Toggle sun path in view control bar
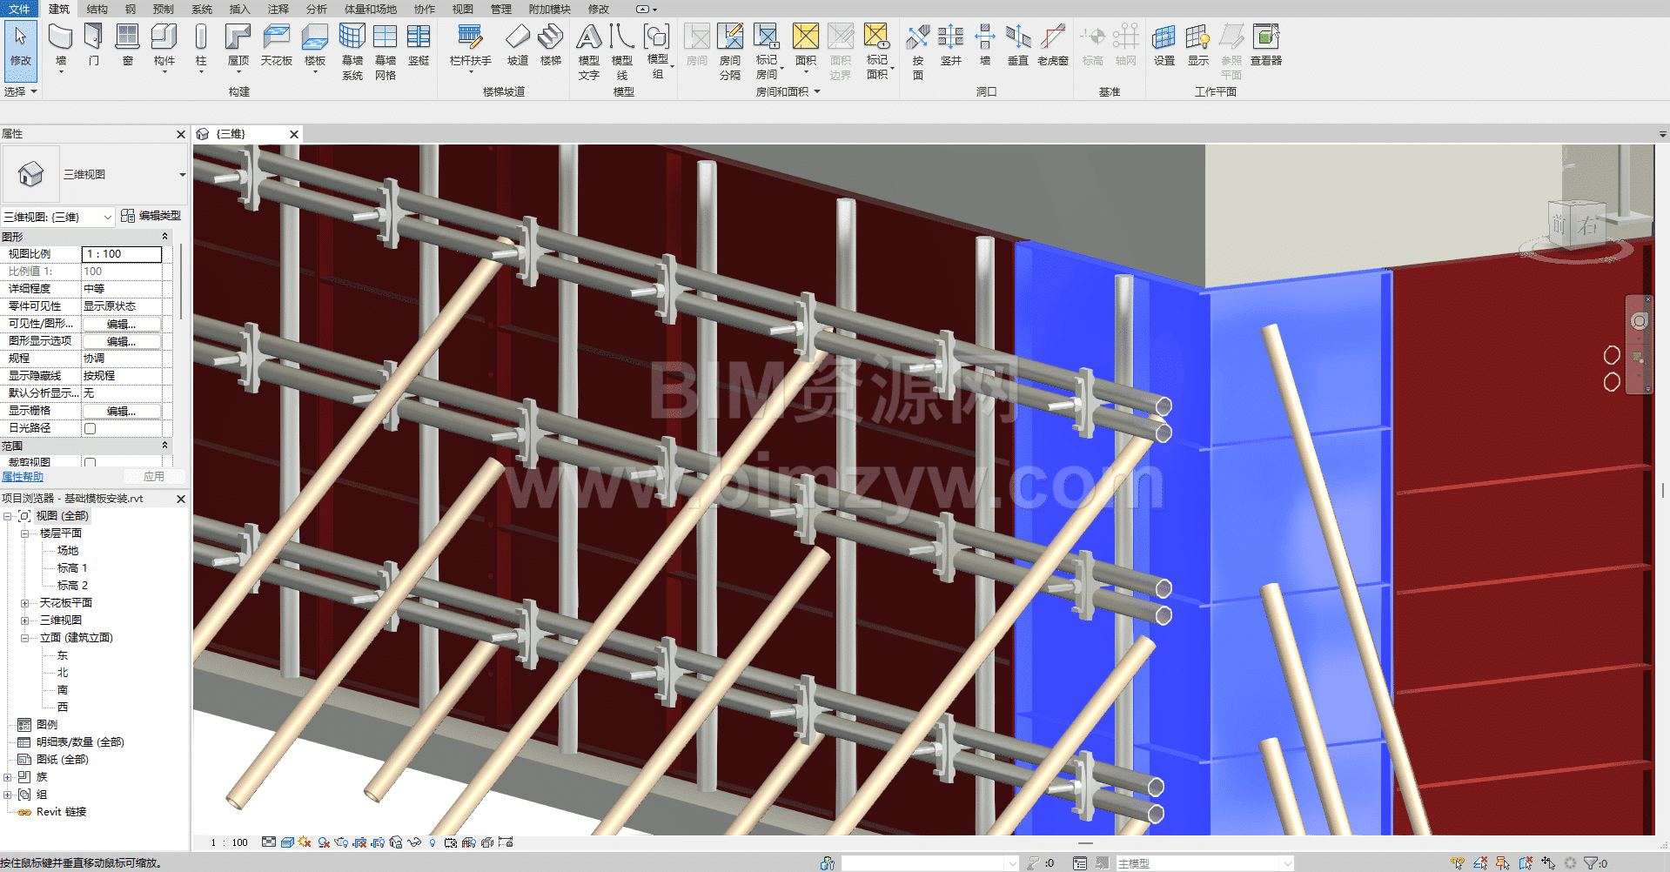Image resolution: width=1670 pixels, height=872 pixels. 304,842
